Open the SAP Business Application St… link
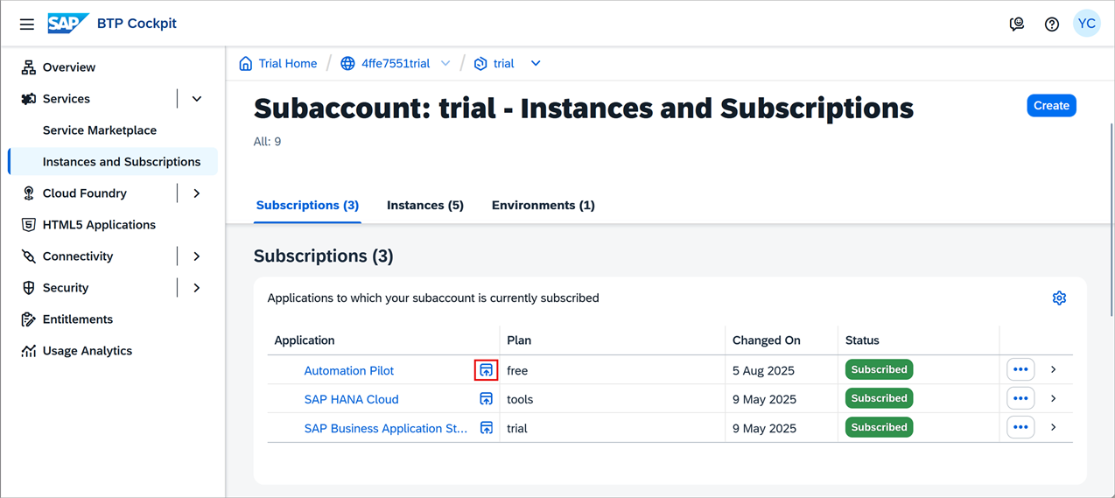 tap(386, 428)
